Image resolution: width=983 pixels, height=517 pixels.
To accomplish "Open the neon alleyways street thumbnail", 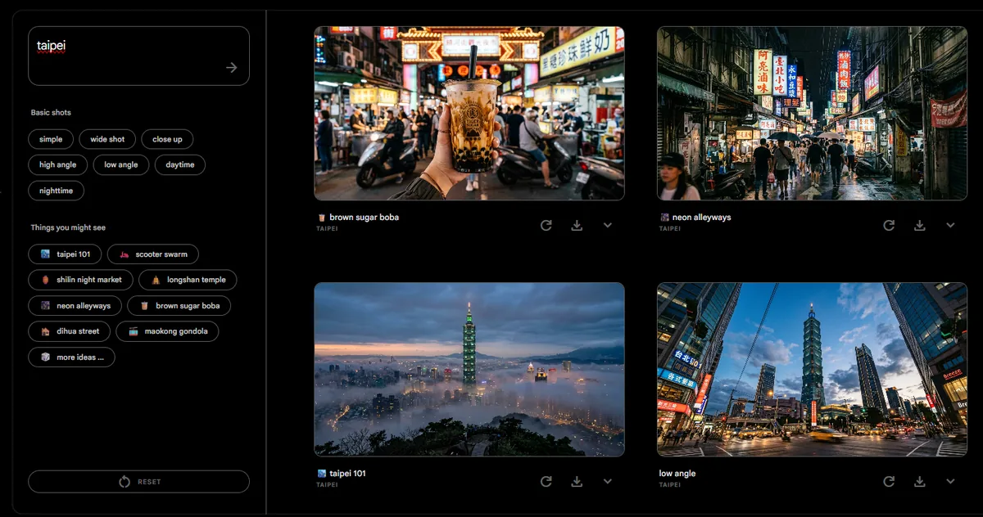I will pyautogui.click(x=812, y=114).
